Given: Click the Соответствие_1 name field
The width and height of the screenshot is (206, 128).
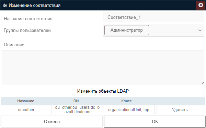Looking at the screenshot, I should pyautogui.click(x=153, y=17).
